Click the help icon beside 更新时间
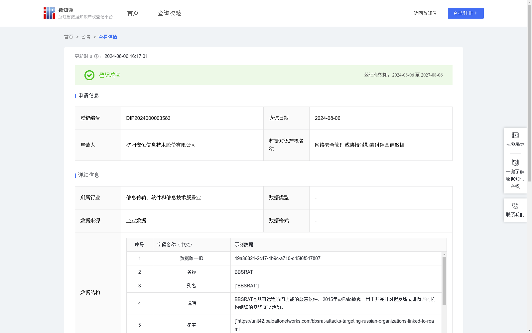 [96, 57]
